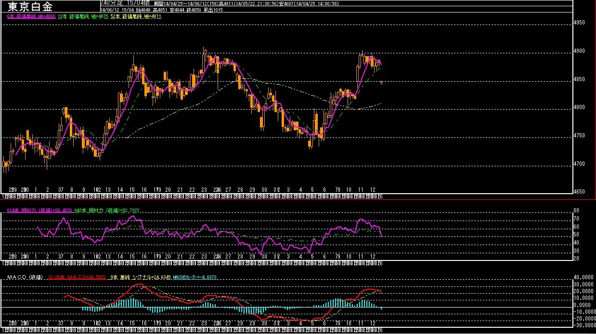596x334 pixels.
Task: Click the 東京白金 chart title
Action: [31, 6]
